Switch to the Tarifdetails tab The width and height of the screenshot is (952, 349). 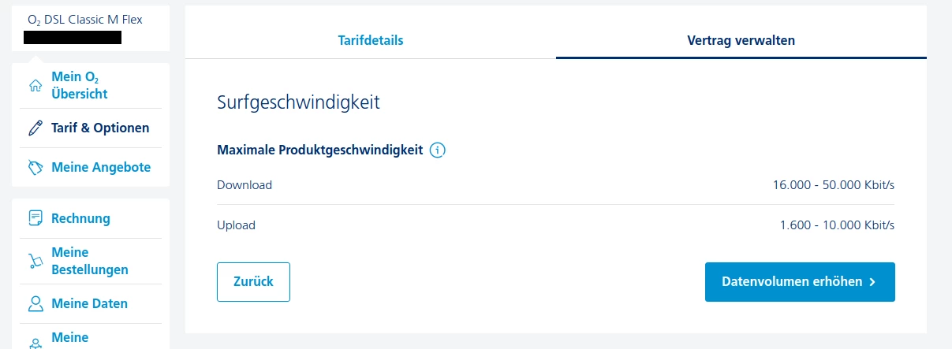click(371, 40)
